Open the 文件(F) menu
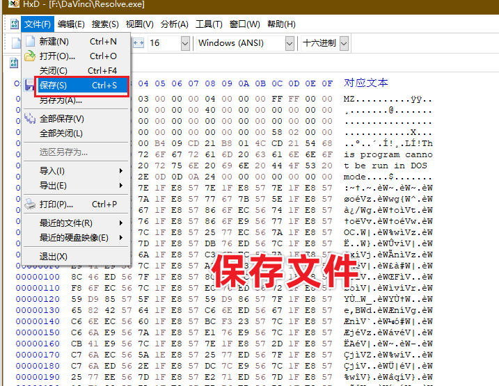 coord(38,24)
